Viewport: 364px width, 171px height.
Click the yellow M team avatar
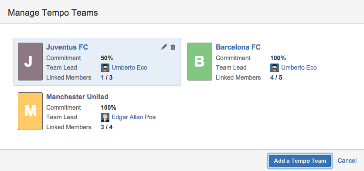coord(30,111)
